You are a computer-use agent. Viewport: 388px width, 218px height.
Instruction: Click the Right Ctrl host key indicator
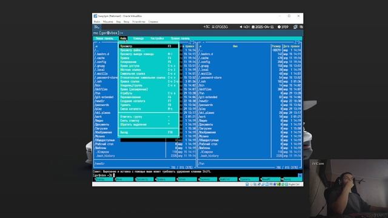point(294,184)
